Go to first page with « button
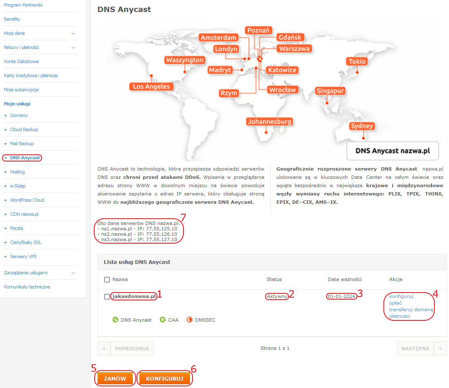 [104, 348]
